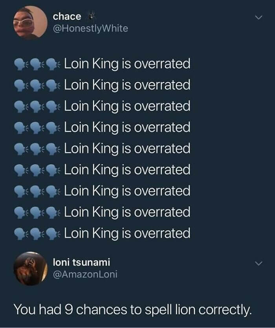Screen dimensions: 275x328
Task: Expand options on chace's tweet
Action: (258, 17)
